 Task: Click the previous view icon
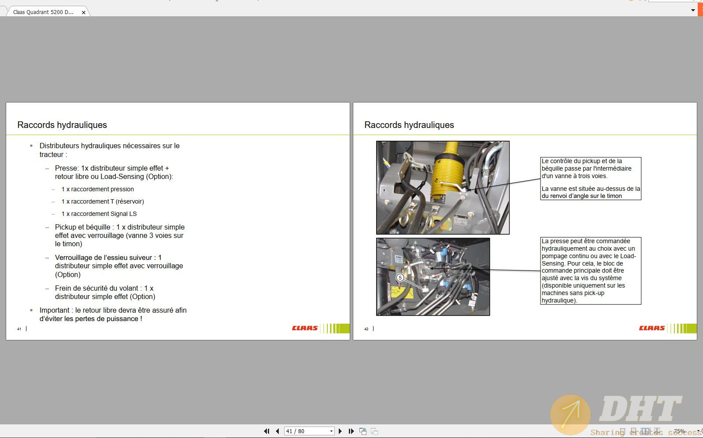363,431
